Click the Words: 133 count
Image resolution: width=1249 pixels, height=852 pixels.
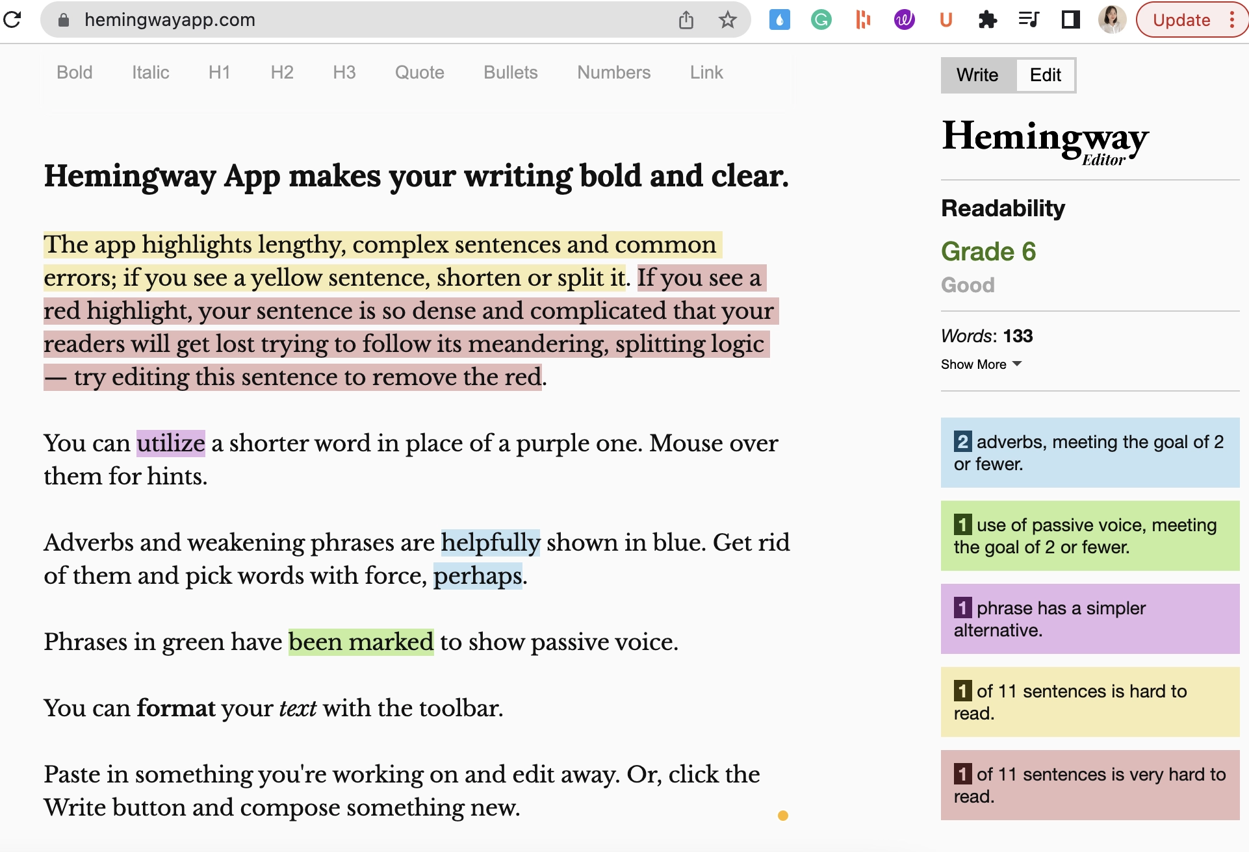pyautogui.click(x=986, y=336)
